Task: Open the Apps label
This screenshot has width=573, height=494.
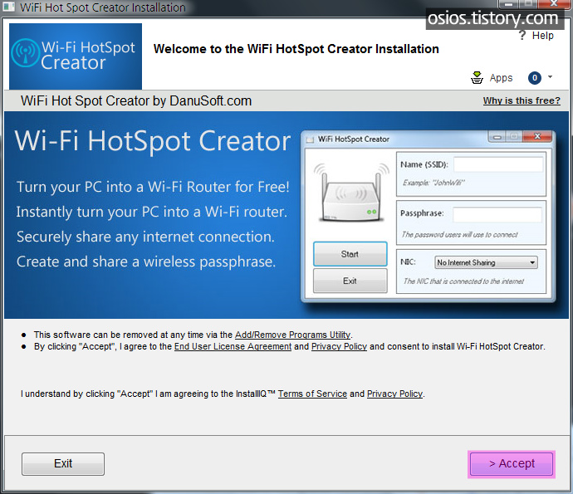Action: click(501, 78)
